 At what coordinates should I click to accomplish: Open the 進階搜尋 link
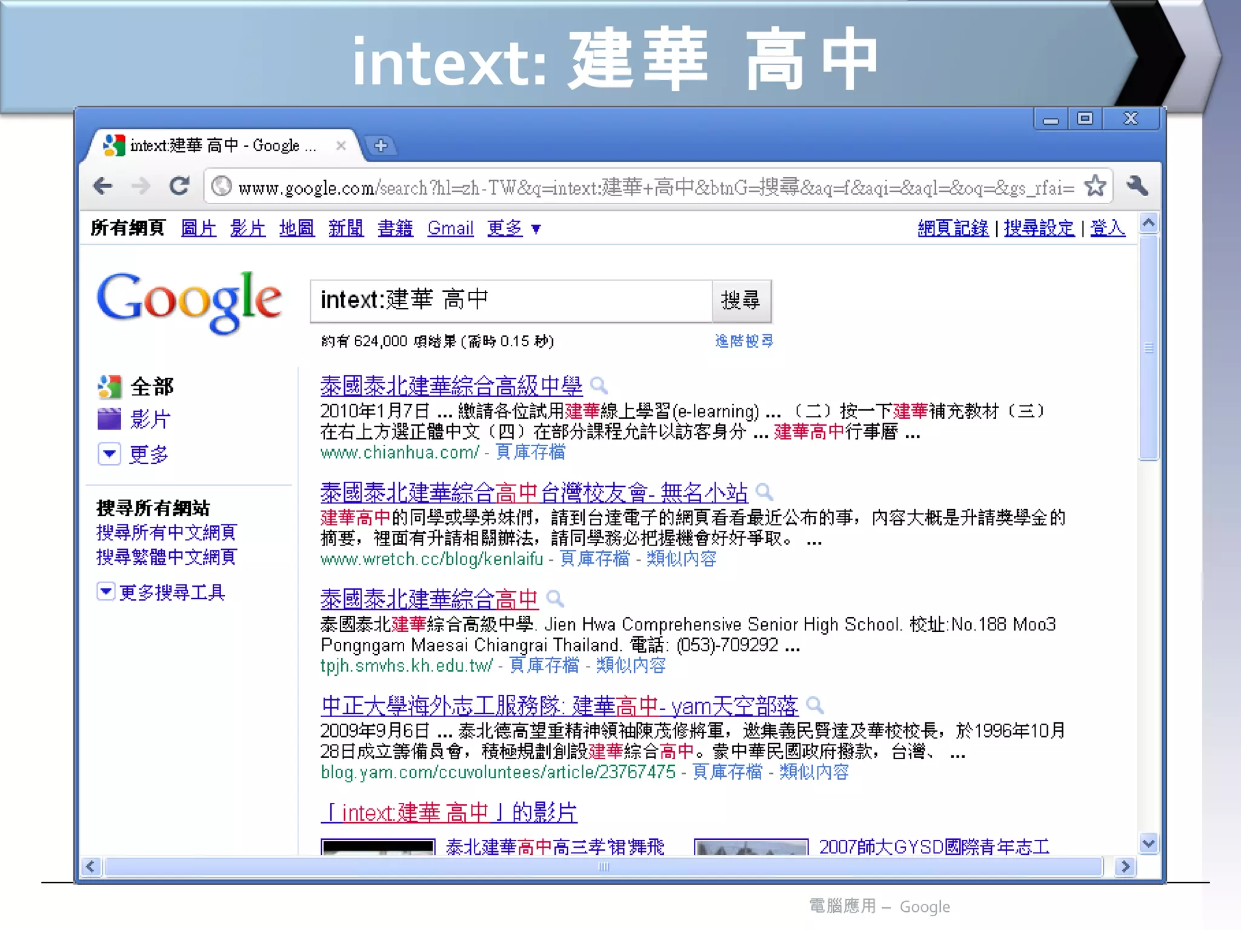744,341
